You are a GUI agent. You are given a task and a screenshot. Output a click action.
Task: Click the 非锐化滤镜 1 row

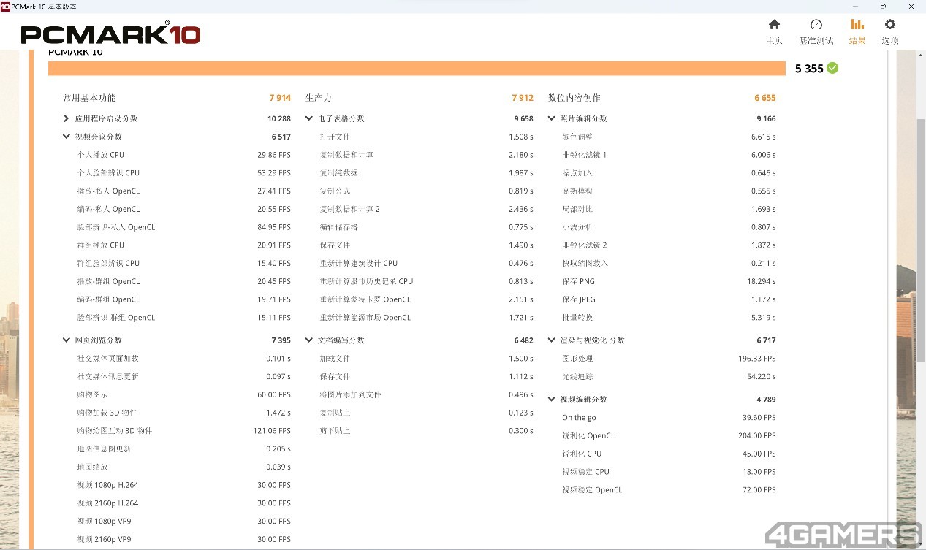tap(669, 155)
